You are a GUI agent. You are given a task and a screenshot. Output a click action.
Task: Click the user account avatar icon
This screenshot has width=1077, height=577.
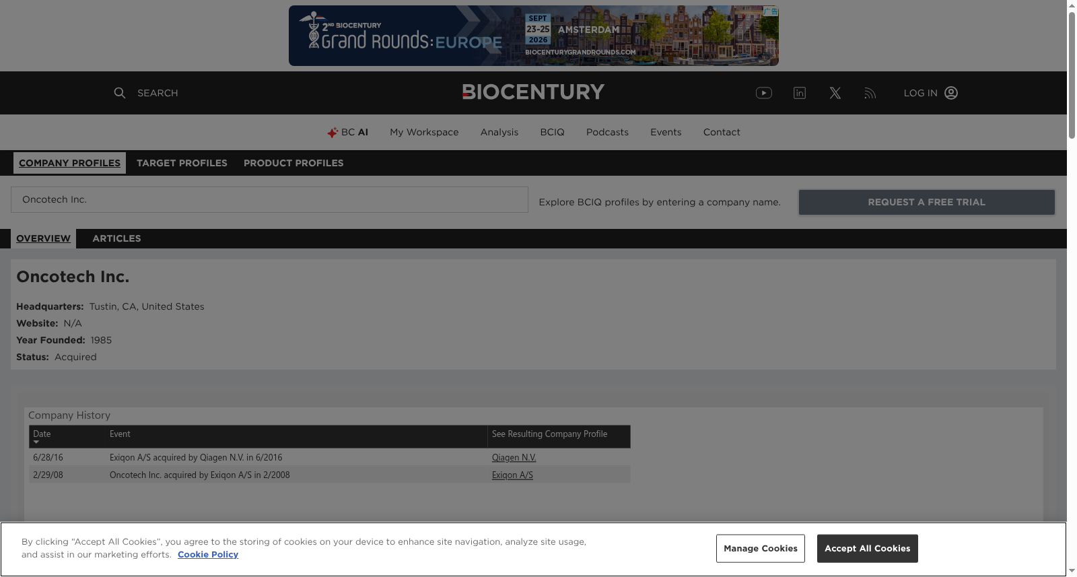(x=951, y=93)
